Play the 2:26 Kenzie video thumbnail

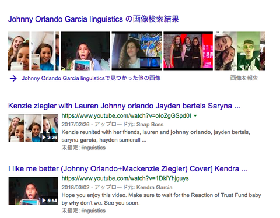pyautogui.click(x=33, y=128)
